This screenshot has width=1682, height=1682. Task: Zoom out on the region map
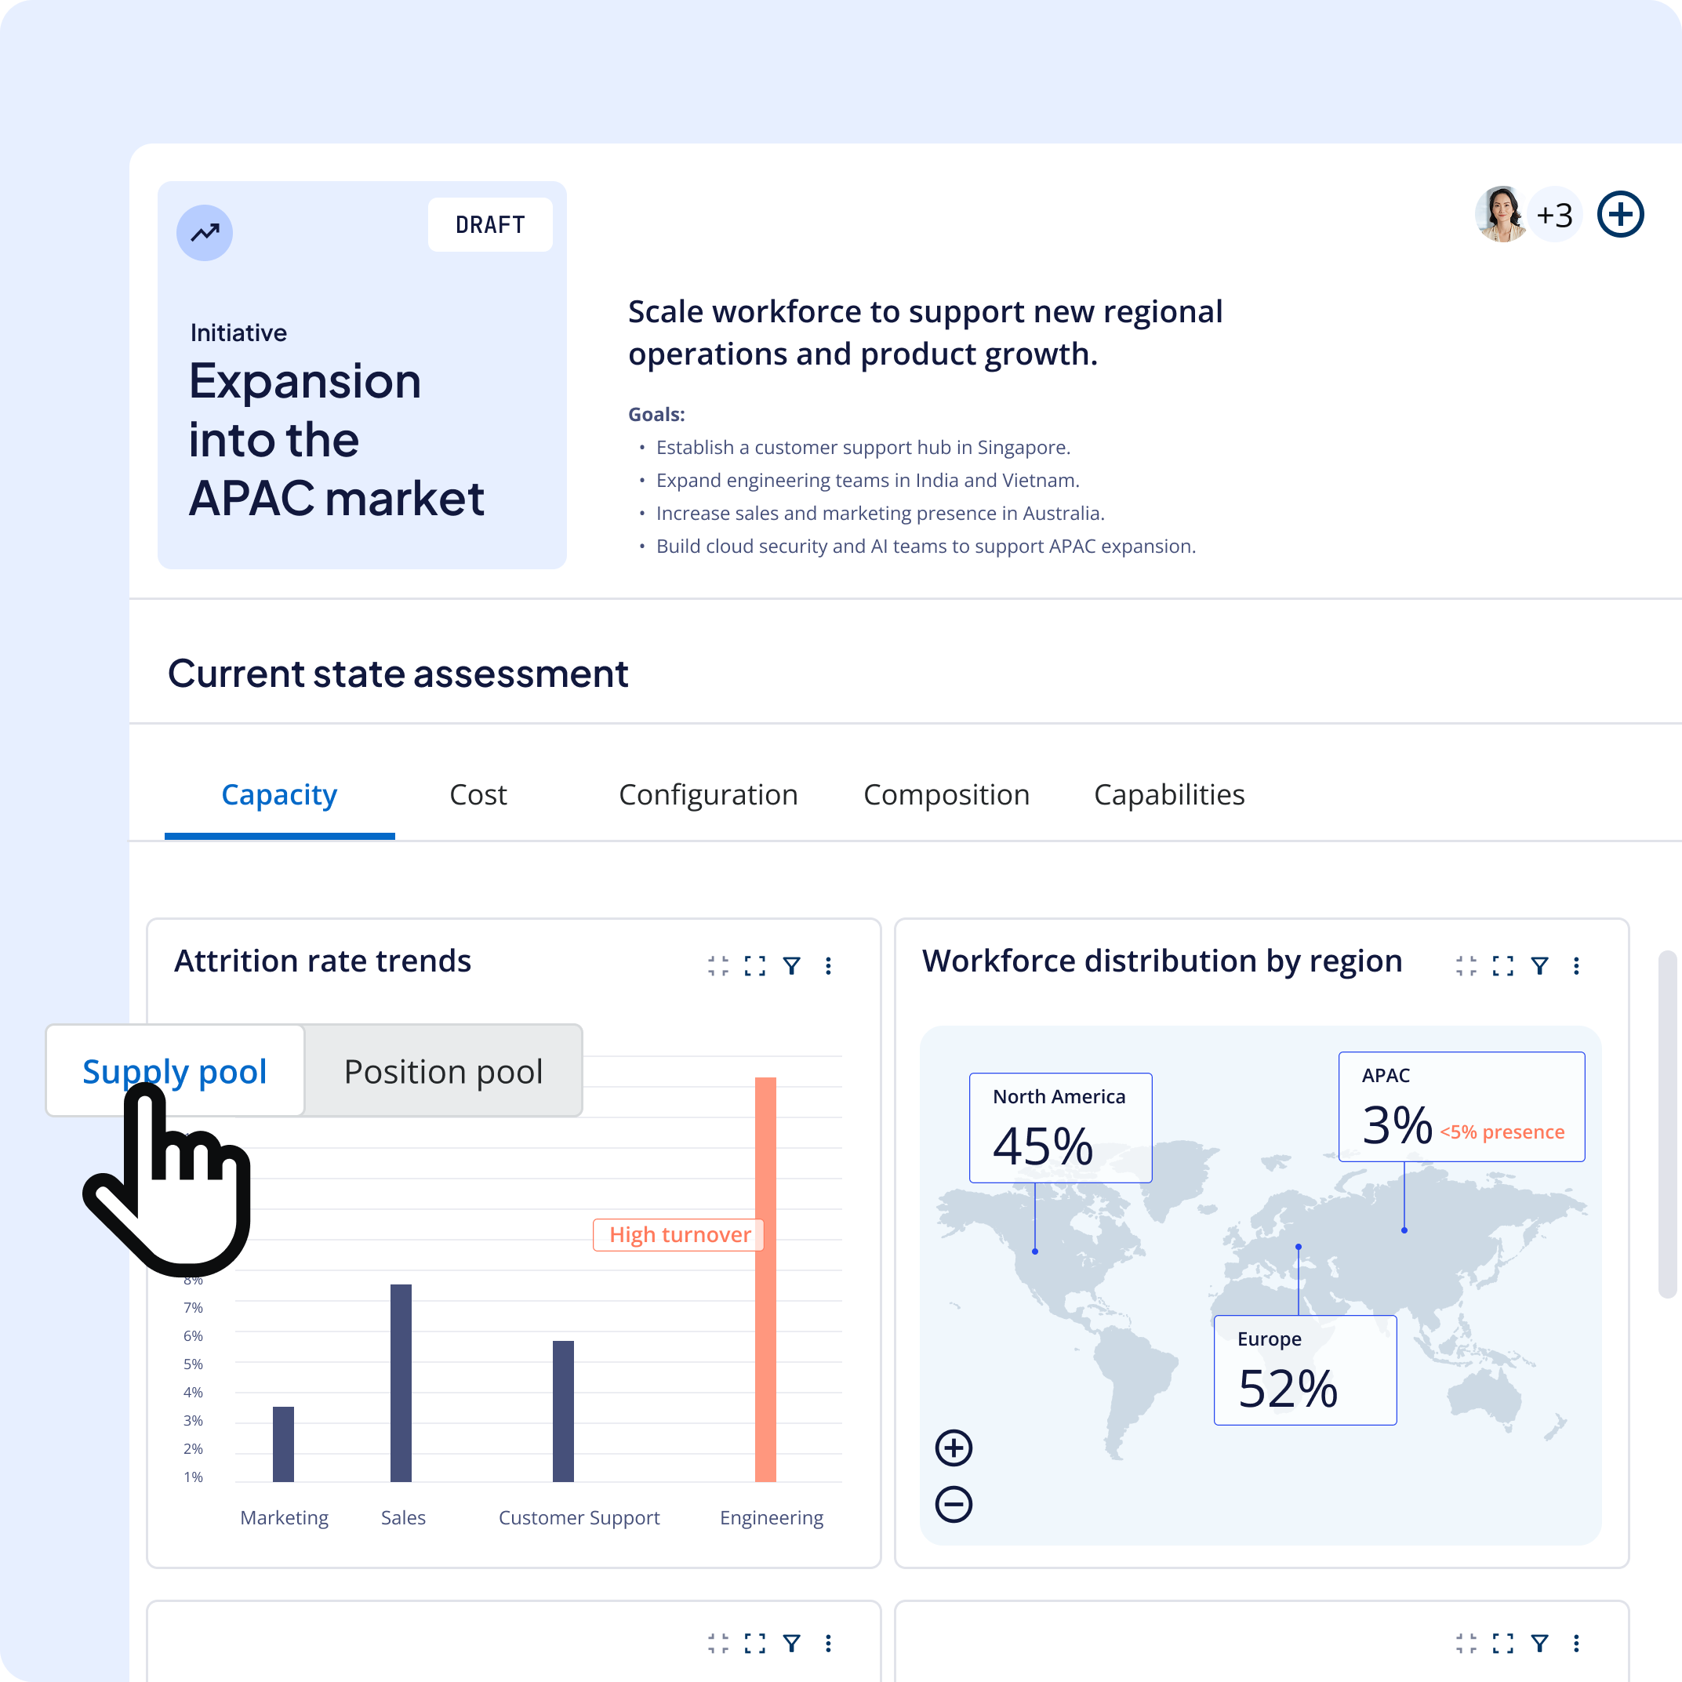[x=954, y=1503]
